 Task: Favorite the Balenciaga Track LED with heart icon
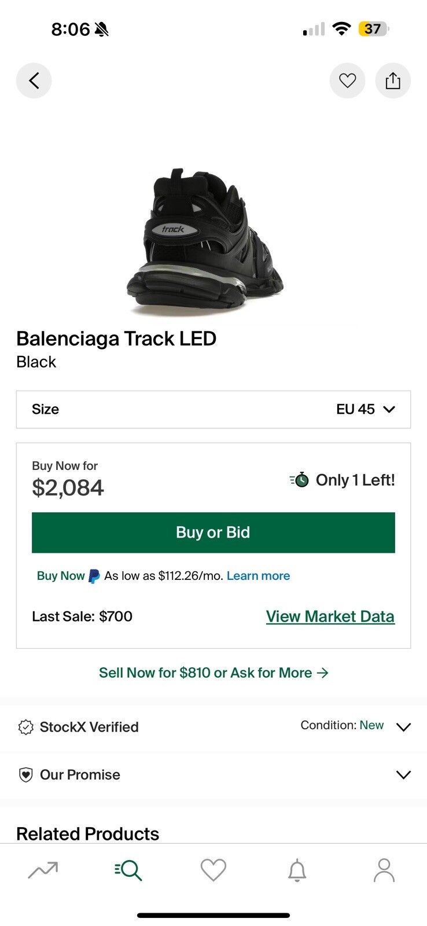[x=347, y=80]
